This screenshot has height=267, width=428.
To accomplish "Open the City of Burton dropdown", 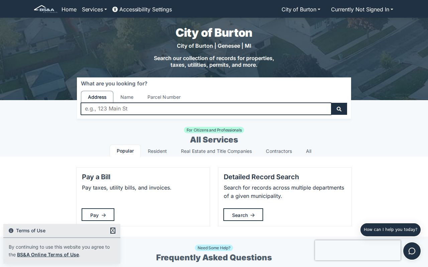I will (x=301, y=9).
